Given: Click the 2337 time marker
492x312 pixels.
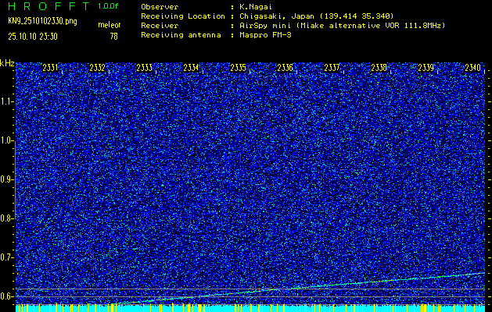Looking at the screenshot, I should coord(332,68).
